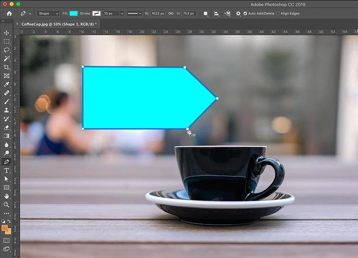Select the Frame tool
This screenshot has height=258, width=358.
point(6,76)
